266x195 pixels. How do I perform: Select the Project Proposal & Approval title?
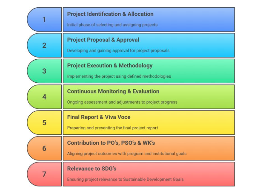[x=103, y=40]
